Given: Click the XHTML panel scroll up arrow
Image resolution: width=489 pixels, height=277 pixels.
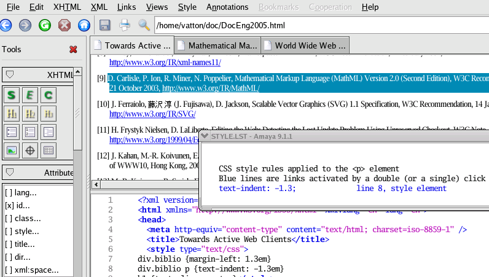Looking at the screenshot, I should tap(77, 72).
